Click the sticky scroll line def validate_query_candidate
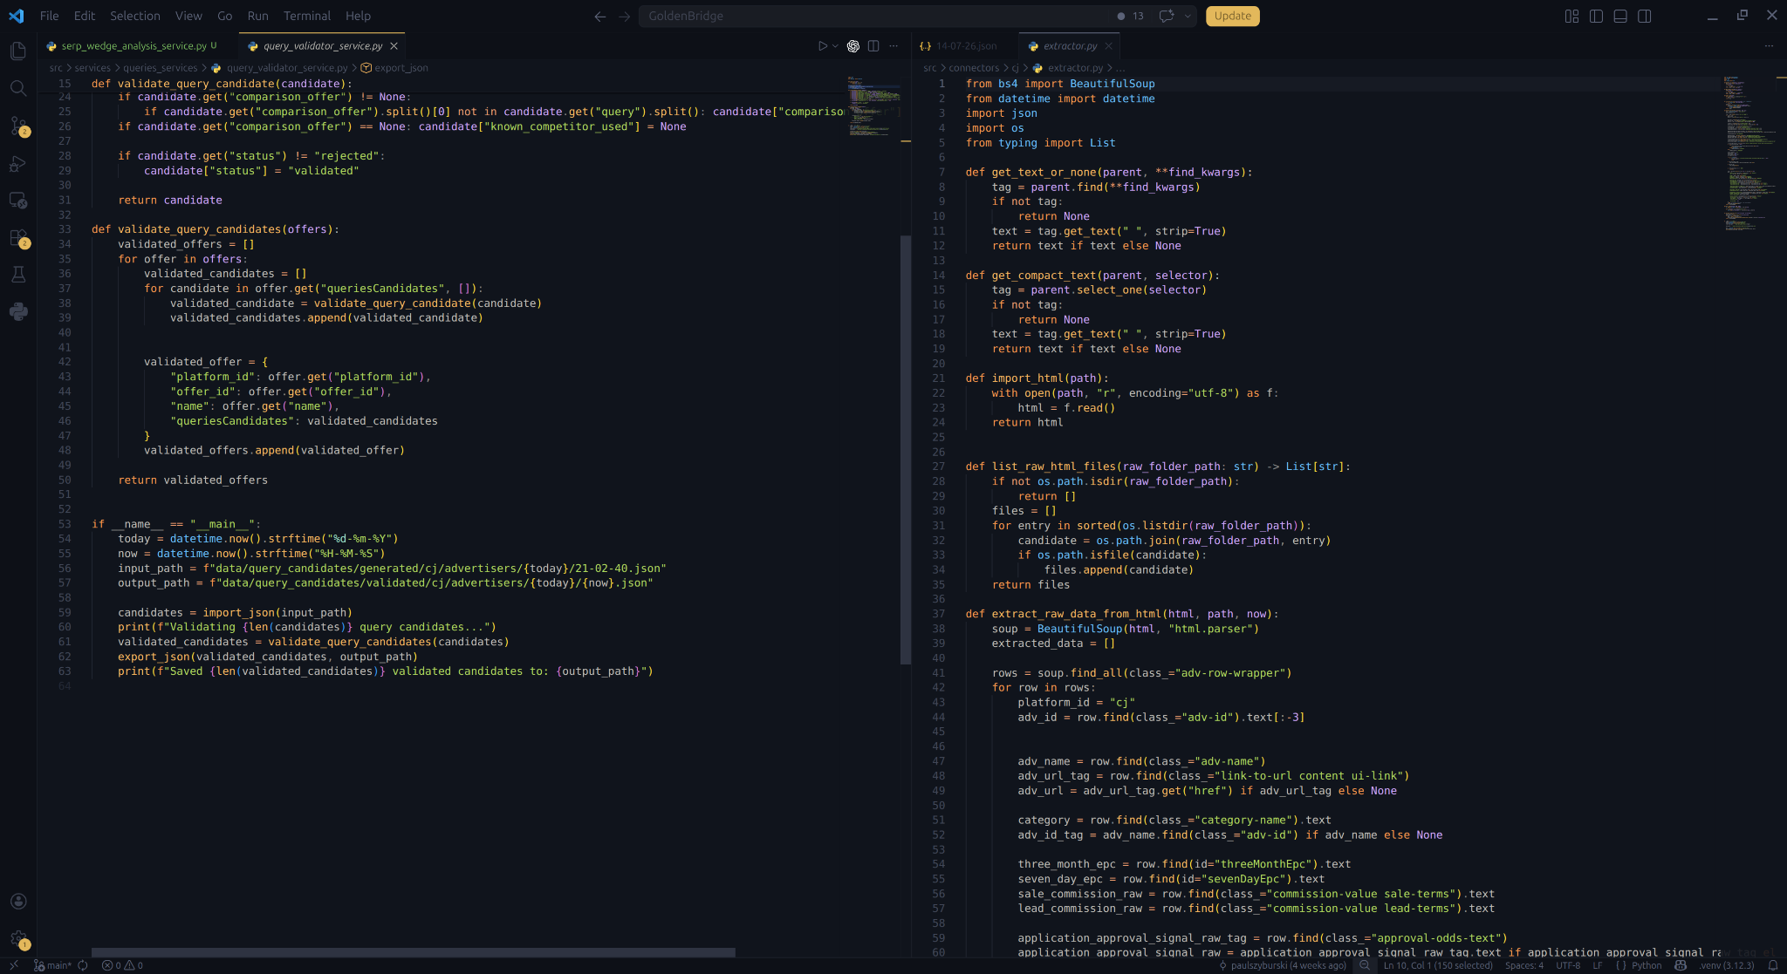 click(x=222, y=84)
